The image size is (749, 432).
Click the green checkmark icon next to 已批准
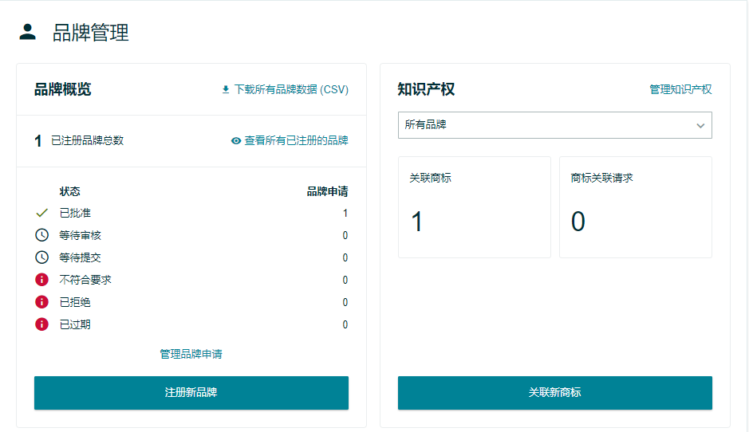[x=42, y=214]
